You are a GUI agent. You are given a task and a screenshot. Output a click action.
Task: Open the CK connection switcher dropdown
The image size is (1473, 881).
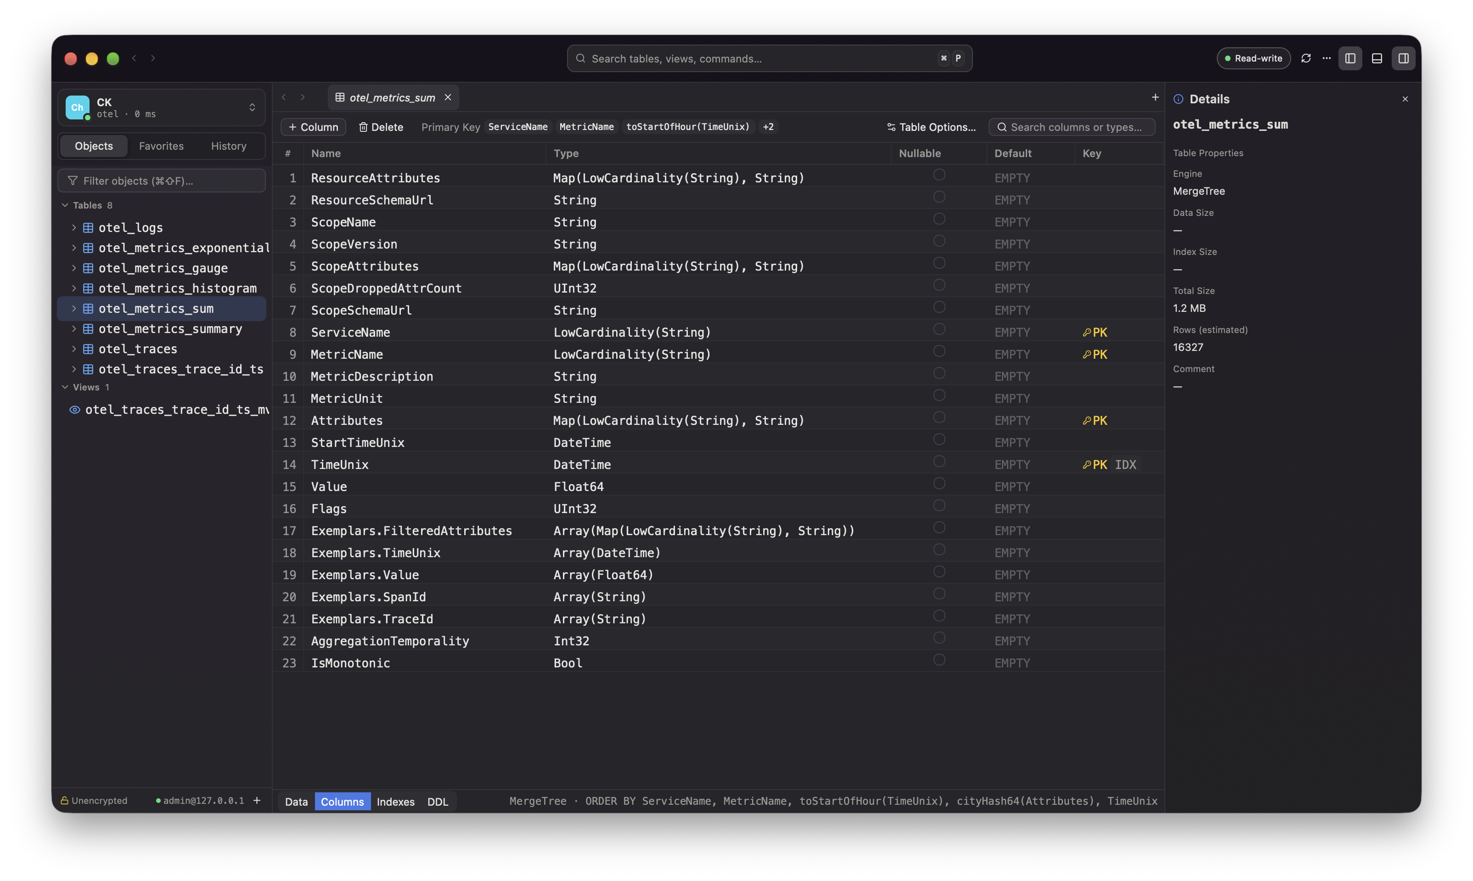point(162,107)
